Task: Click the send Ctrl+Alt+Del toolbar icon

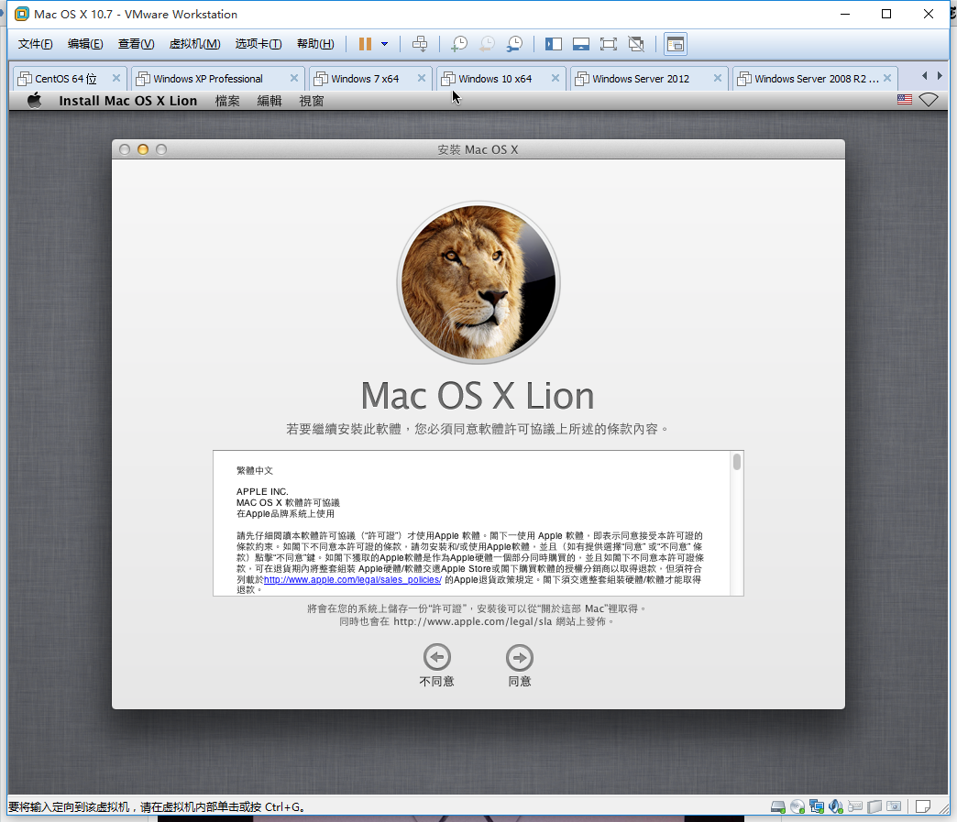Action: tap(420, 44)
